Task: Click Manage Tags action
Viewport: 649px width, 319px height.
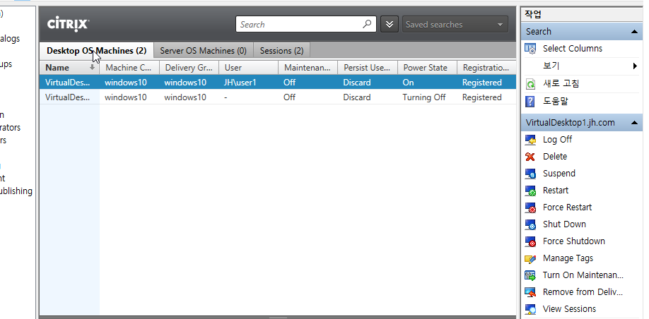Action: coord(568,258)
